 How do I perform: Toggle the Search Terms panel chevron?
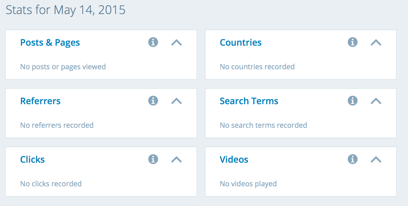pos(376,101)
